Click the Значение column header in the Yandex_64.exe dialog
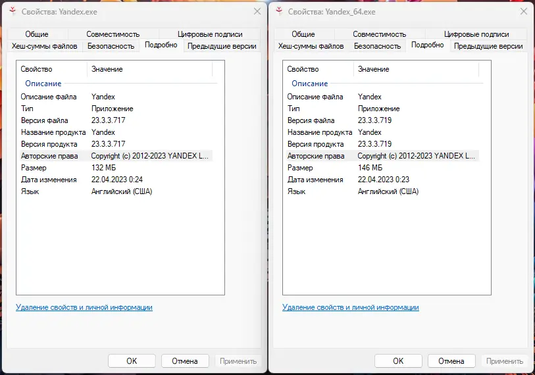 pyautogui.click(x=374, y=69)
